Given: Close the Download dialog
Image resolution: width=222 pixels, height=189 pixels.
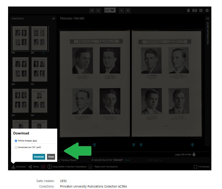Looking at the screenshot, I should coord(51,157).
